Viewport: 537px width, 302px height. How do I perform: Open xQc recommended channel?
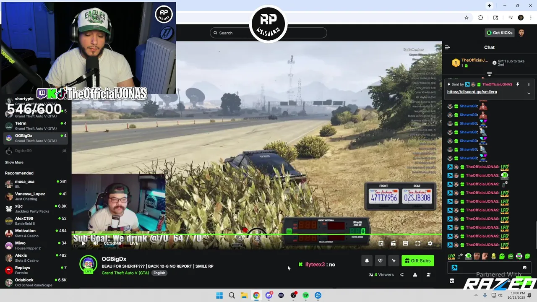(36, 208)
